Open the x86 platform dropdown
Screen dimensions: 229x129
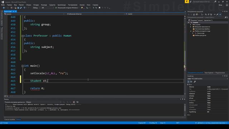pyautogui.click(x=48, y=8)
